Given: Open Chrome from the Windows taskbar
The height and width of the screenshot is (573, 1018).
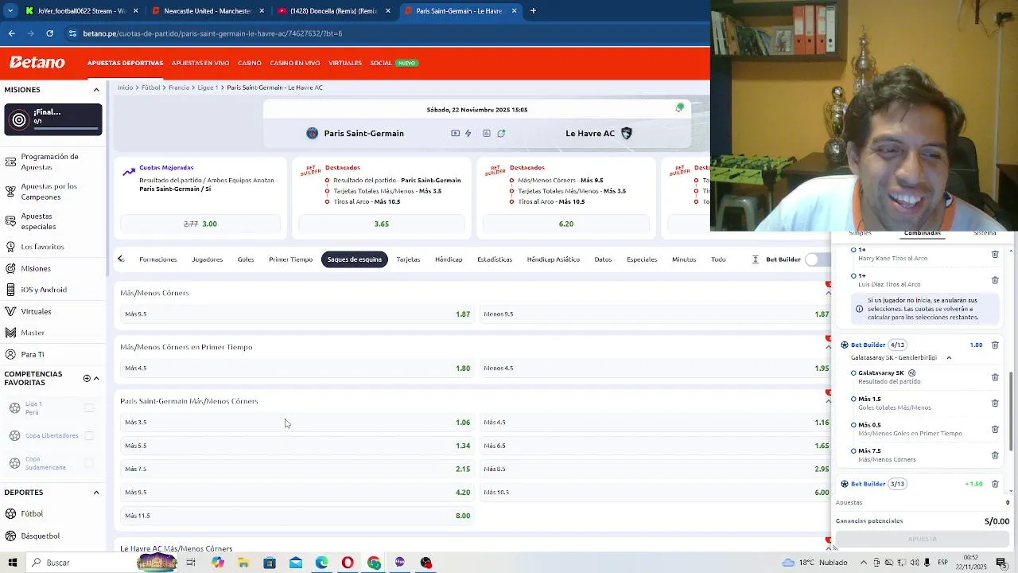Looking at the screenshot, I should click(x=374, y=563).
